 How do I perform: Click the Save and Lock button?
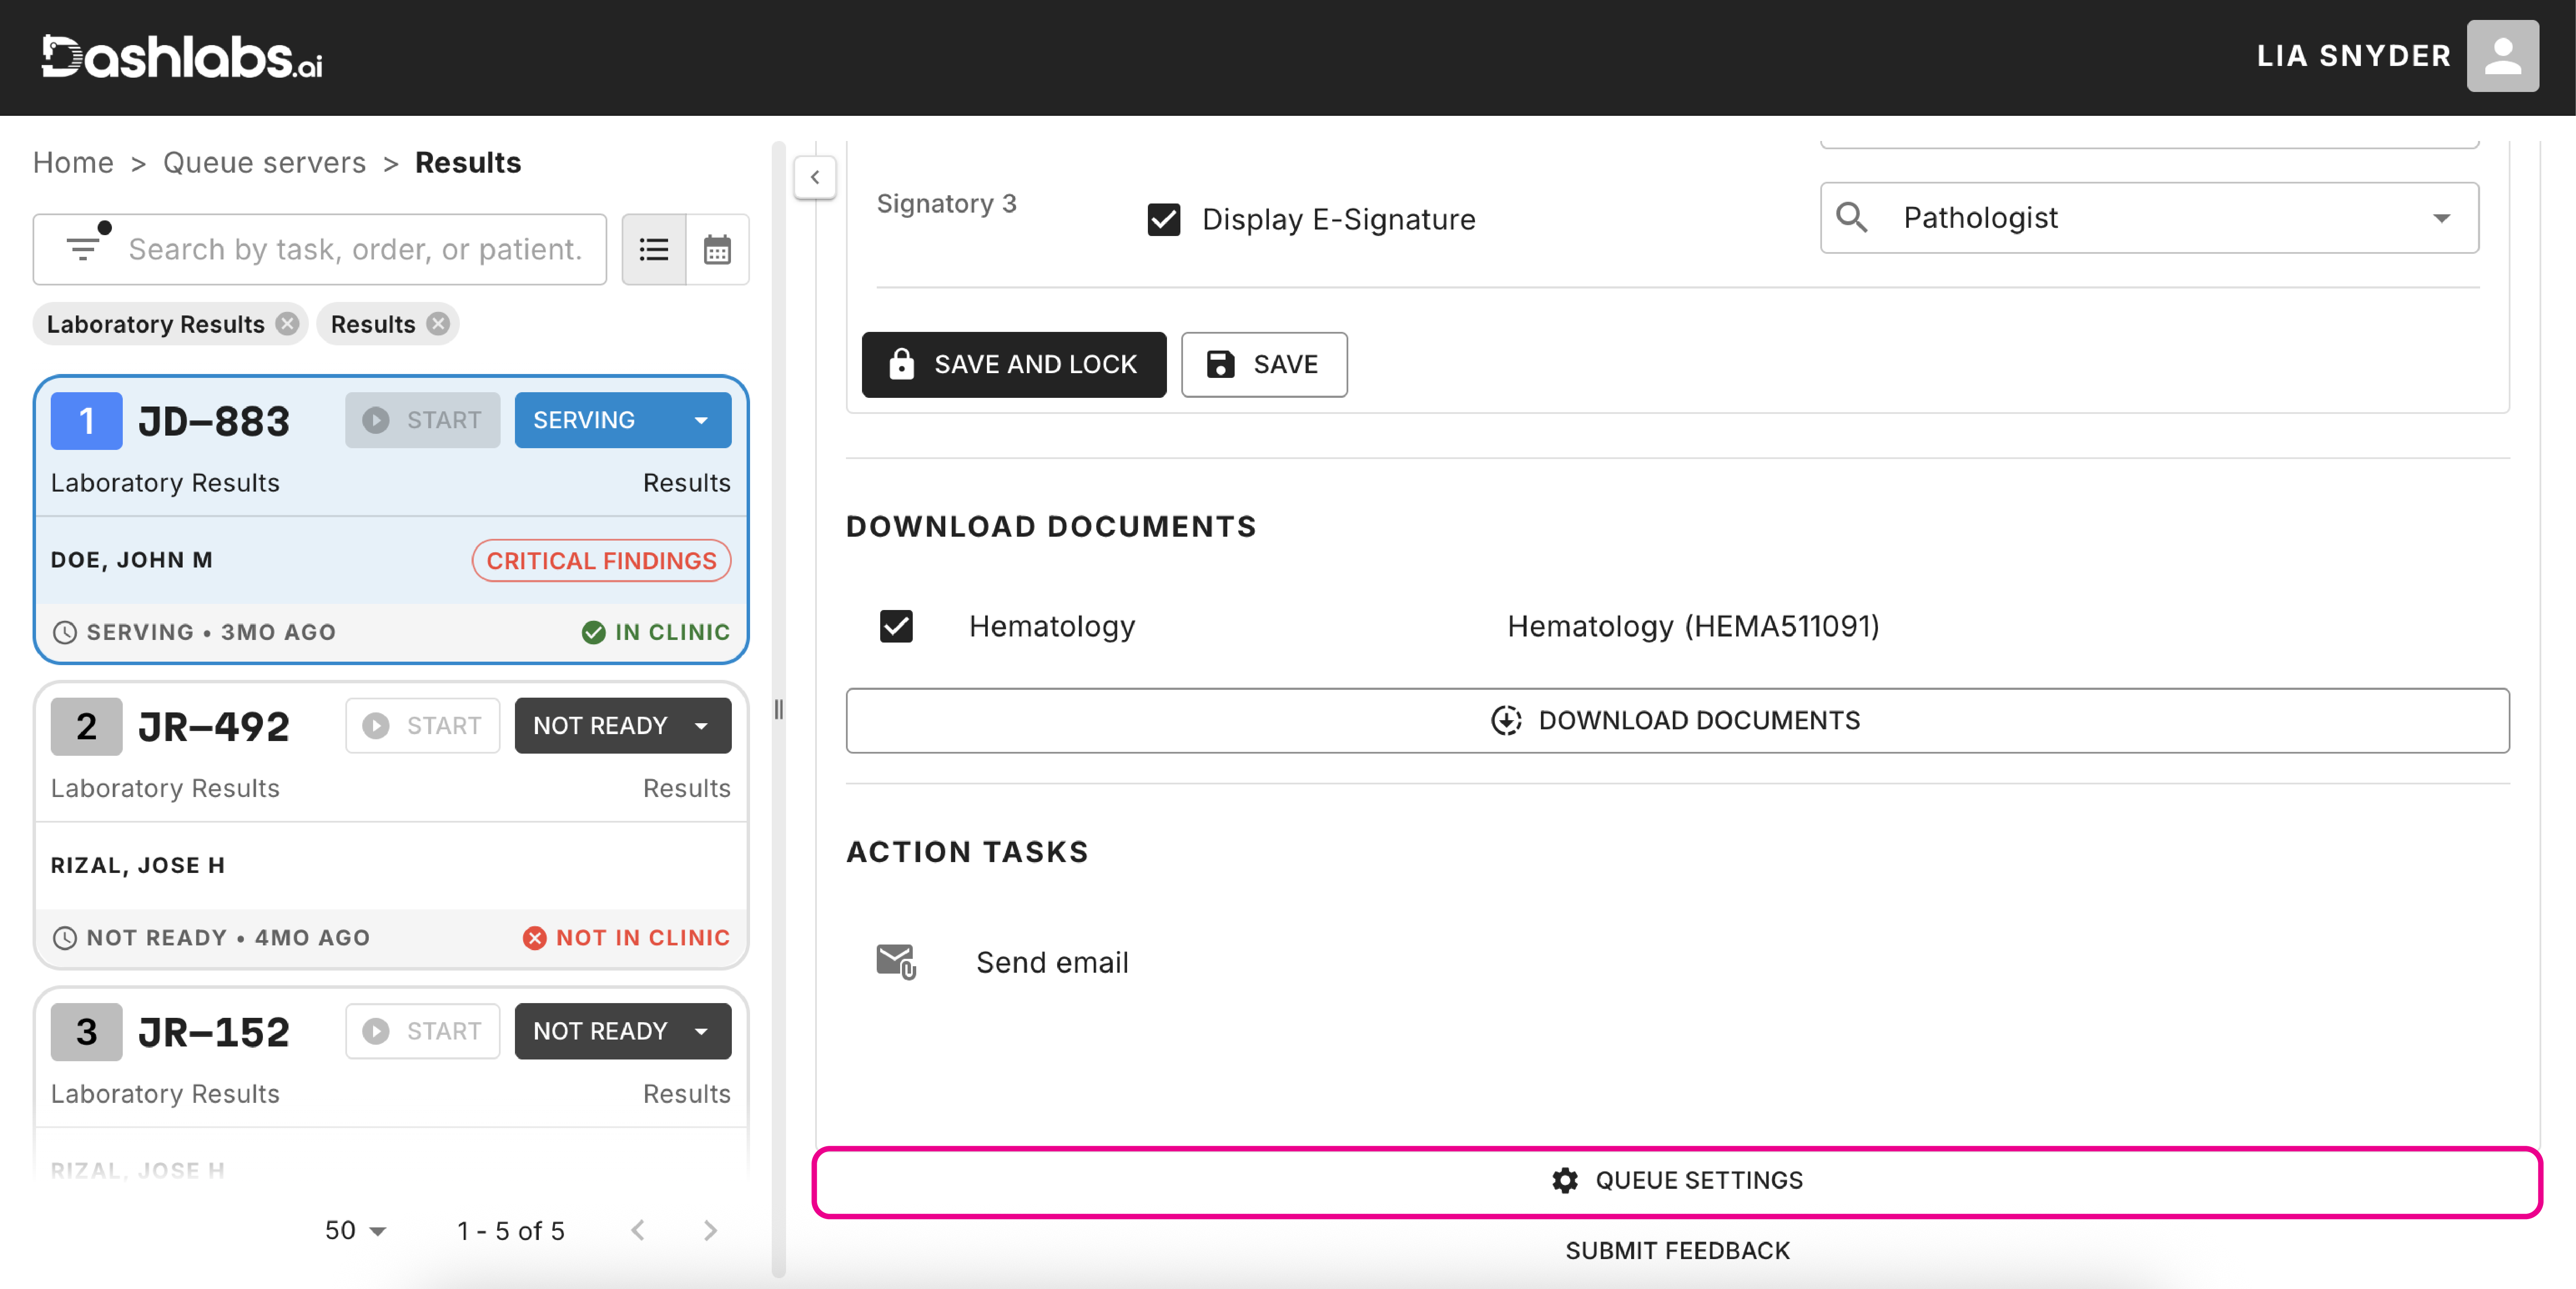coord(1013,364)
